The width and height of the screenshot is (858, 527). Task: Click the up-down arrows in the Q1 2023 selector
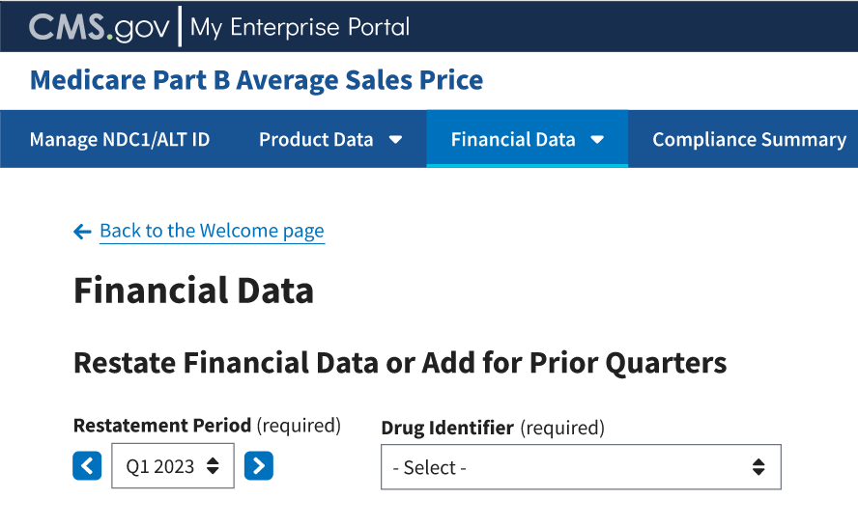[x=213, y=466]
